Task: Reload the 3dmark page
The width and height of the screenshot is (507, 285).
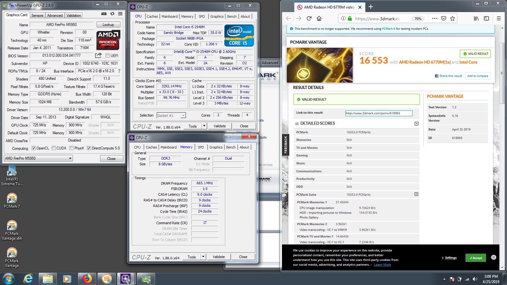Action: (309, 18)
